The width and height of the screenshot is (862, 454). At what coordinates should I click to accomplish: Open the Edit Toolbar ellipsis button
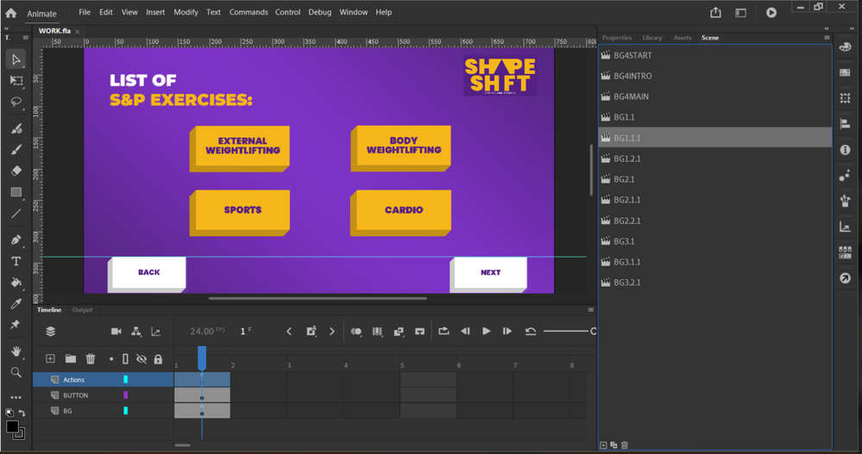click(x=16, y=397)
